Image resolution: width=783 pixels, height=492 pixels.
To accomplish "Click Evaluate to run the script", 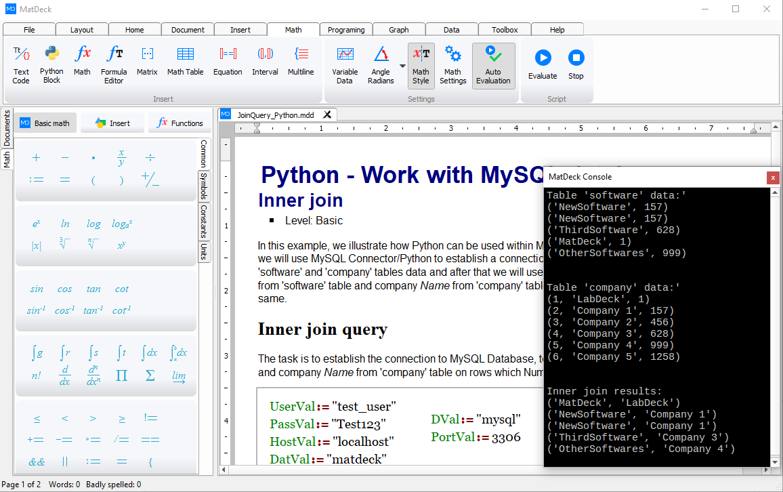I will pos(543,64).
